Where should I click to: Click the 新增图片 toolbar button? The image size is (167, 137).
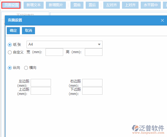(56, 5)
